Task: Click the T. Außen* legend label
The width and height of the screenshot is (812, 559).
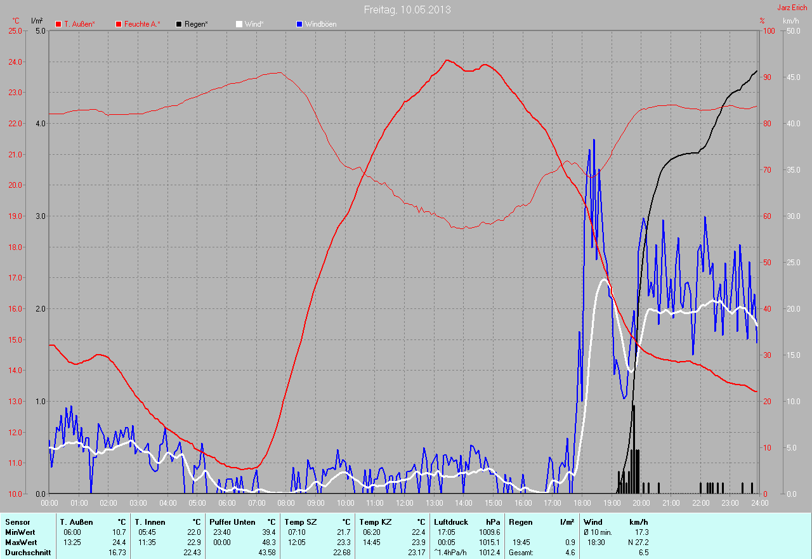Action: point(79,24)
